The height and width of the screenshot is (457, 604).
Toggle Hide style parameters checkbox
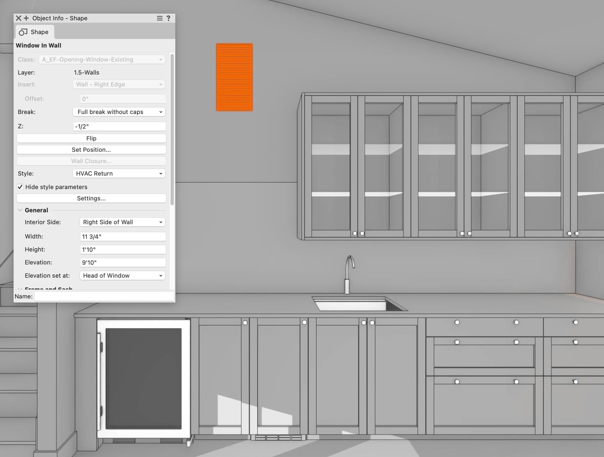pos(20,187)
